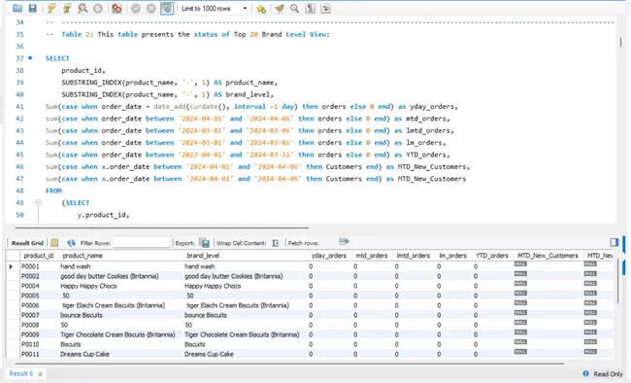Click the YTD_orders column header
The width and height of the screenshot is (631, 383).
tap(492, 256)
